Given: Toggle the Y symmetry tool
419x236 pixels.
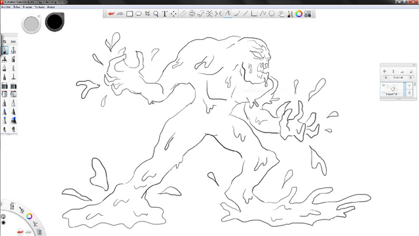Looking at the screenshot, I should (218, 14).
